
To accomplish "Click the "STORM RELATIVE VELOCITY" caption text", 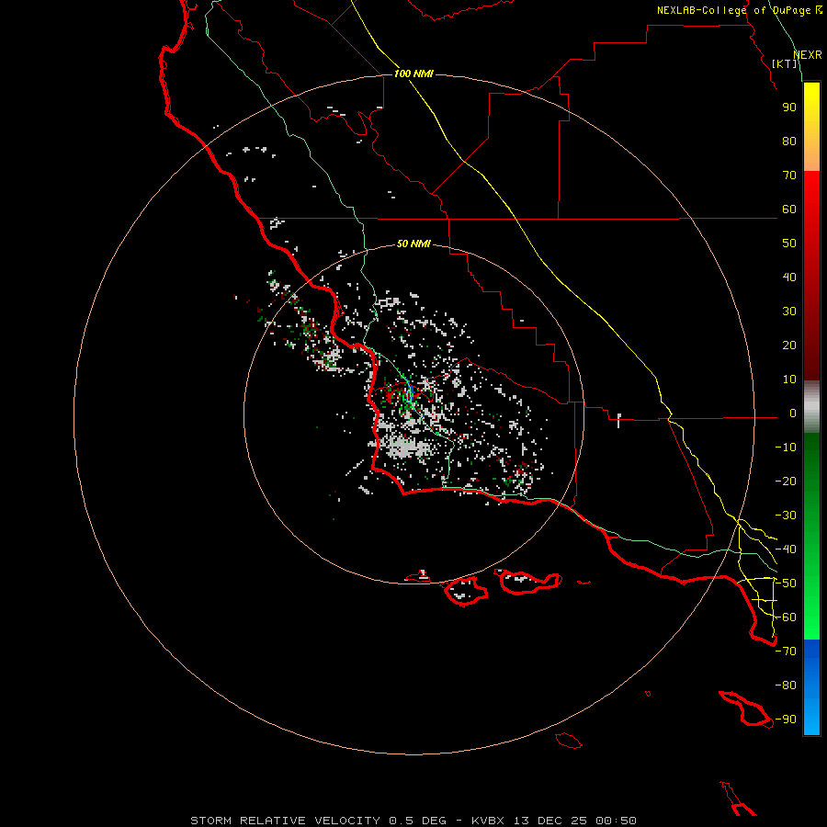I will pos(286,821).
